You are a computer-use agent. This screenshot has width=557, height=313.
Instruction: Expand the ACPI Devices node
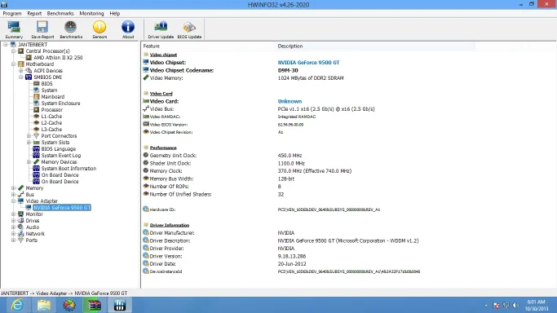[x=21, y=71]
